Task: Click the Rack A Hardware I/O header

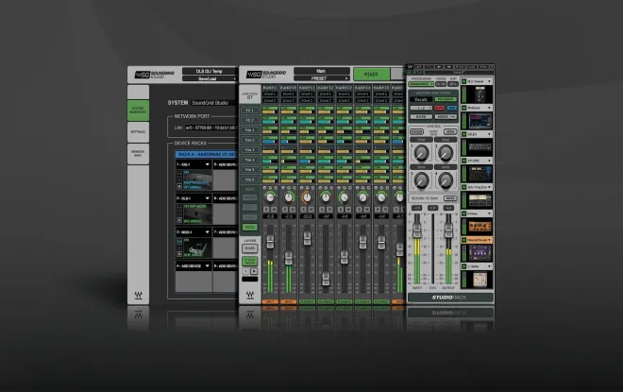Action: 206,154
